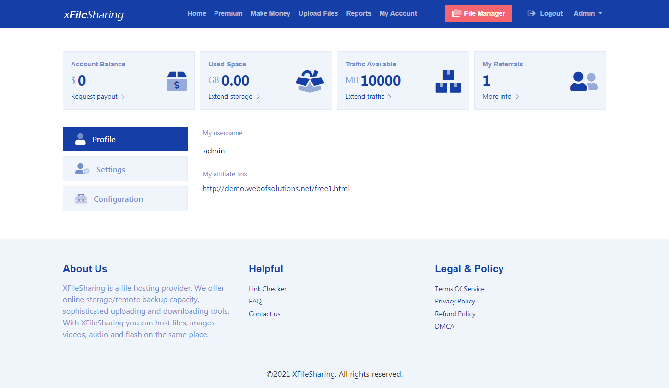Open Contact us footer link

click(264, 314)
